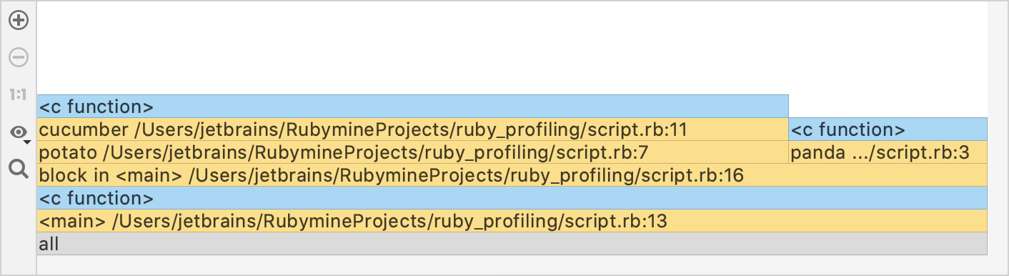Select <c function> frame below block in main
This screenshot has height=276, width=1009.
tap(512, 198)
